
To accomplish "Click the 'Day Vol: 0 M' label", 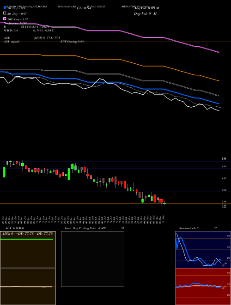I will pos(145,13).
